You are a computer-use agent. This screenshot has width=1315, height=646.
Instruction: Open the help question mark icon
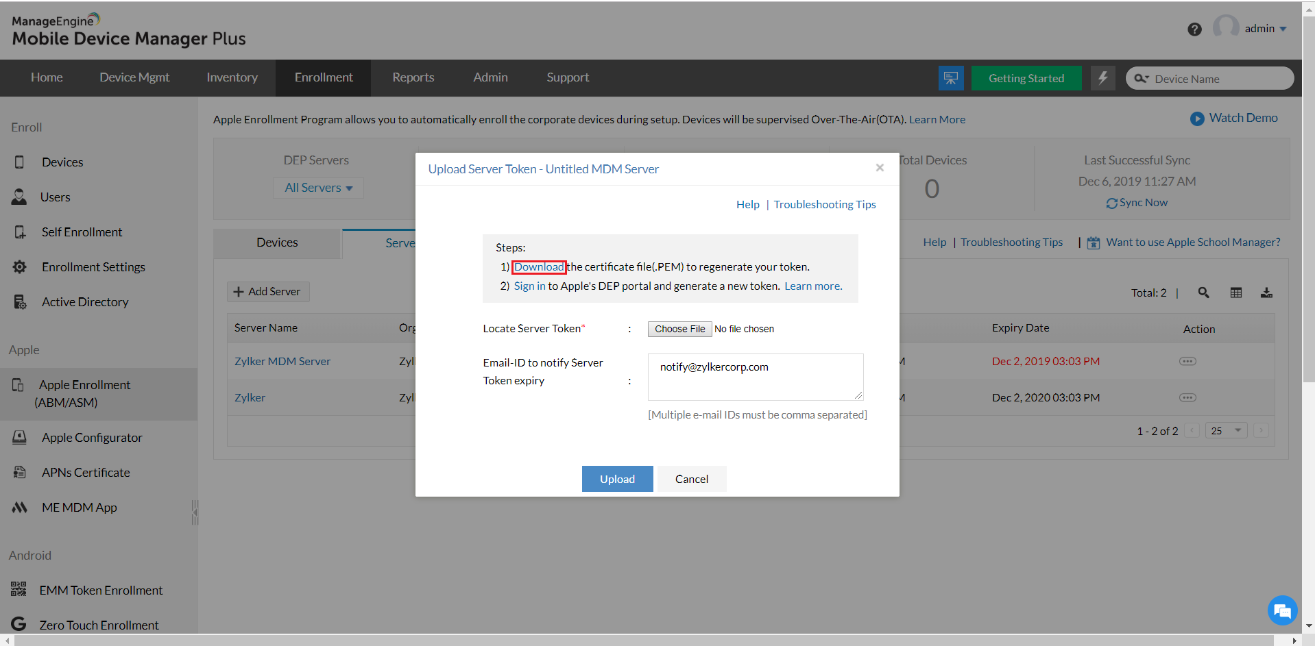(x=1194, y=29)
